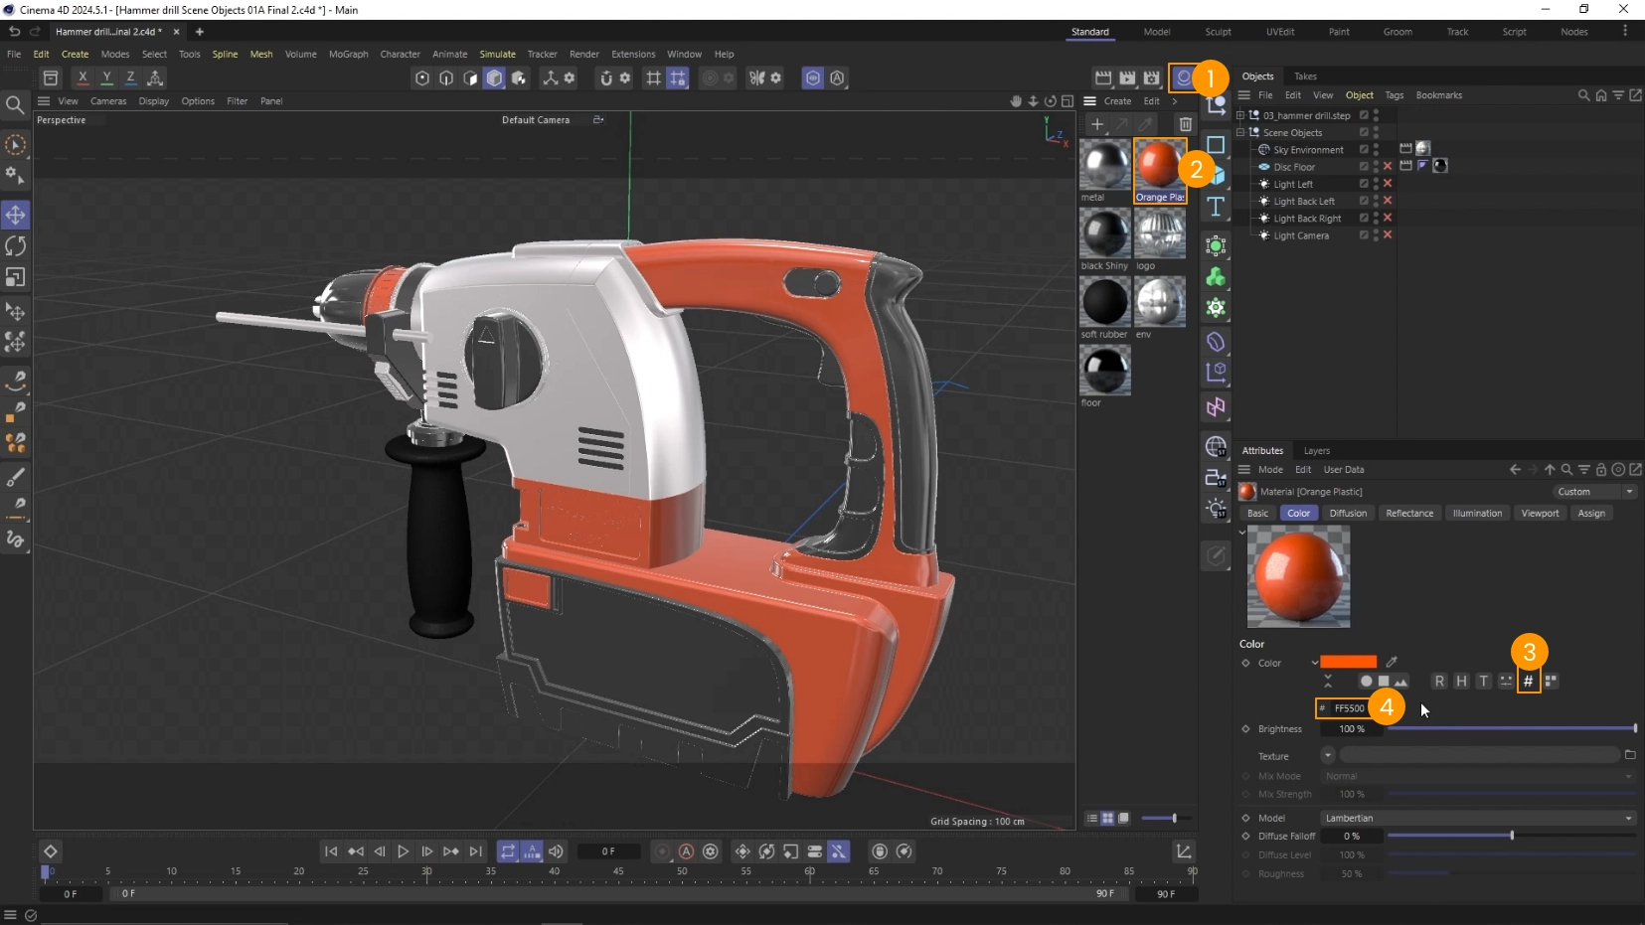Select the Rotate tool in left toolbar
The image size is (1645, 925).
coord(16,245)
